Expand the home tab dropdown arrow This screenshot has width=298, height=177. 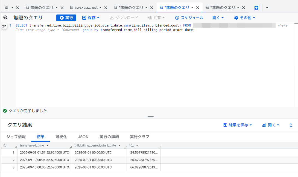[x=12, y=8]
